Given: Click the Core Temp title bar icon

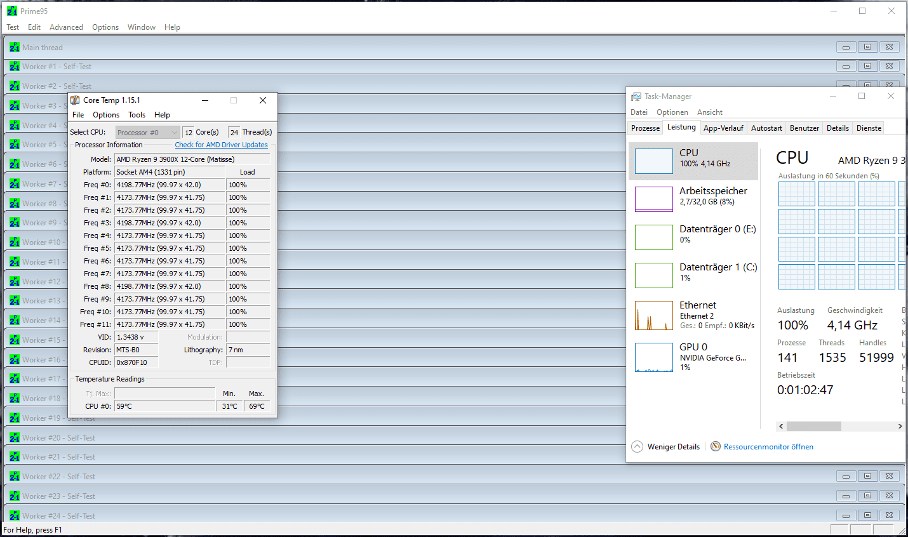Looking at the screenshot, I should tap(76, 100).
